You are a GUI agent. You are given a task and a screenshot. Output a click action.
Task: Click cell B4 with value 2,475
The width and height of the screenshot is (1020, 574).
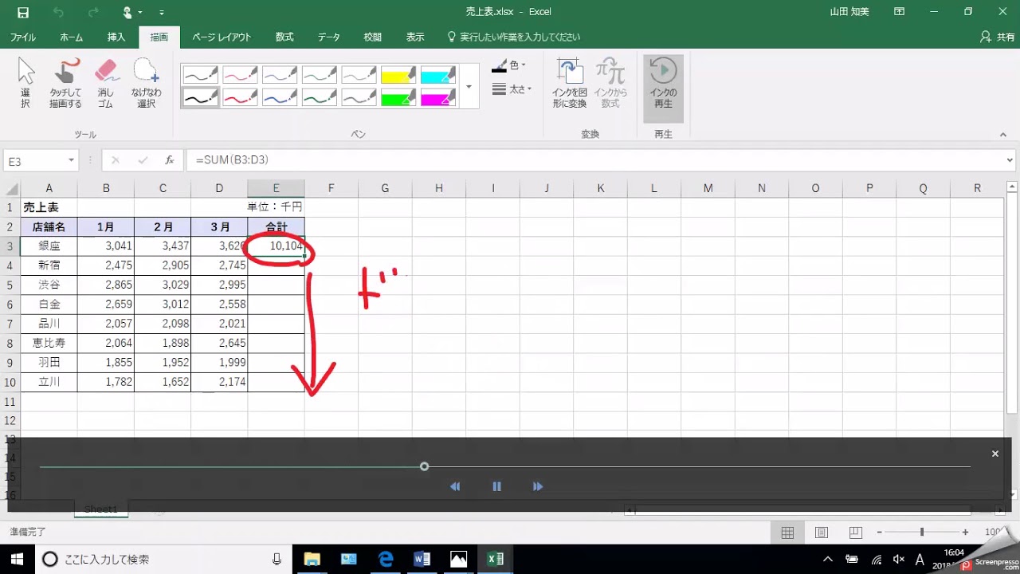pos(106,265)
